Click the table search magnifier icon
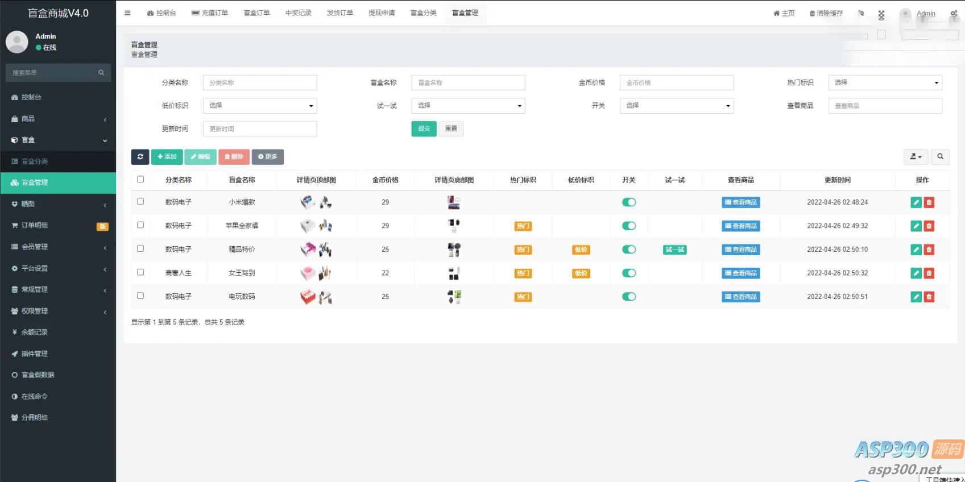Viewport: 965px width, 482px height. (940, 157)
